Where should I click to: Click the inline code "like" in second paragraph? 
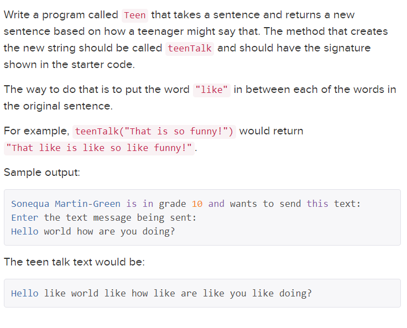(212, 90)
